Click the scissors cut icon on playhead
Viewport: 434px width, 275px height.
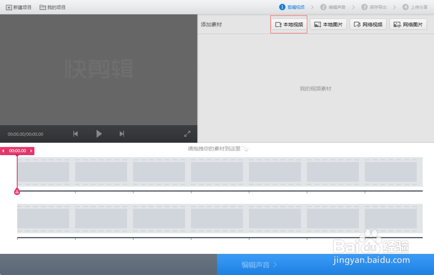pyautogui.click(x=17, y=192)
